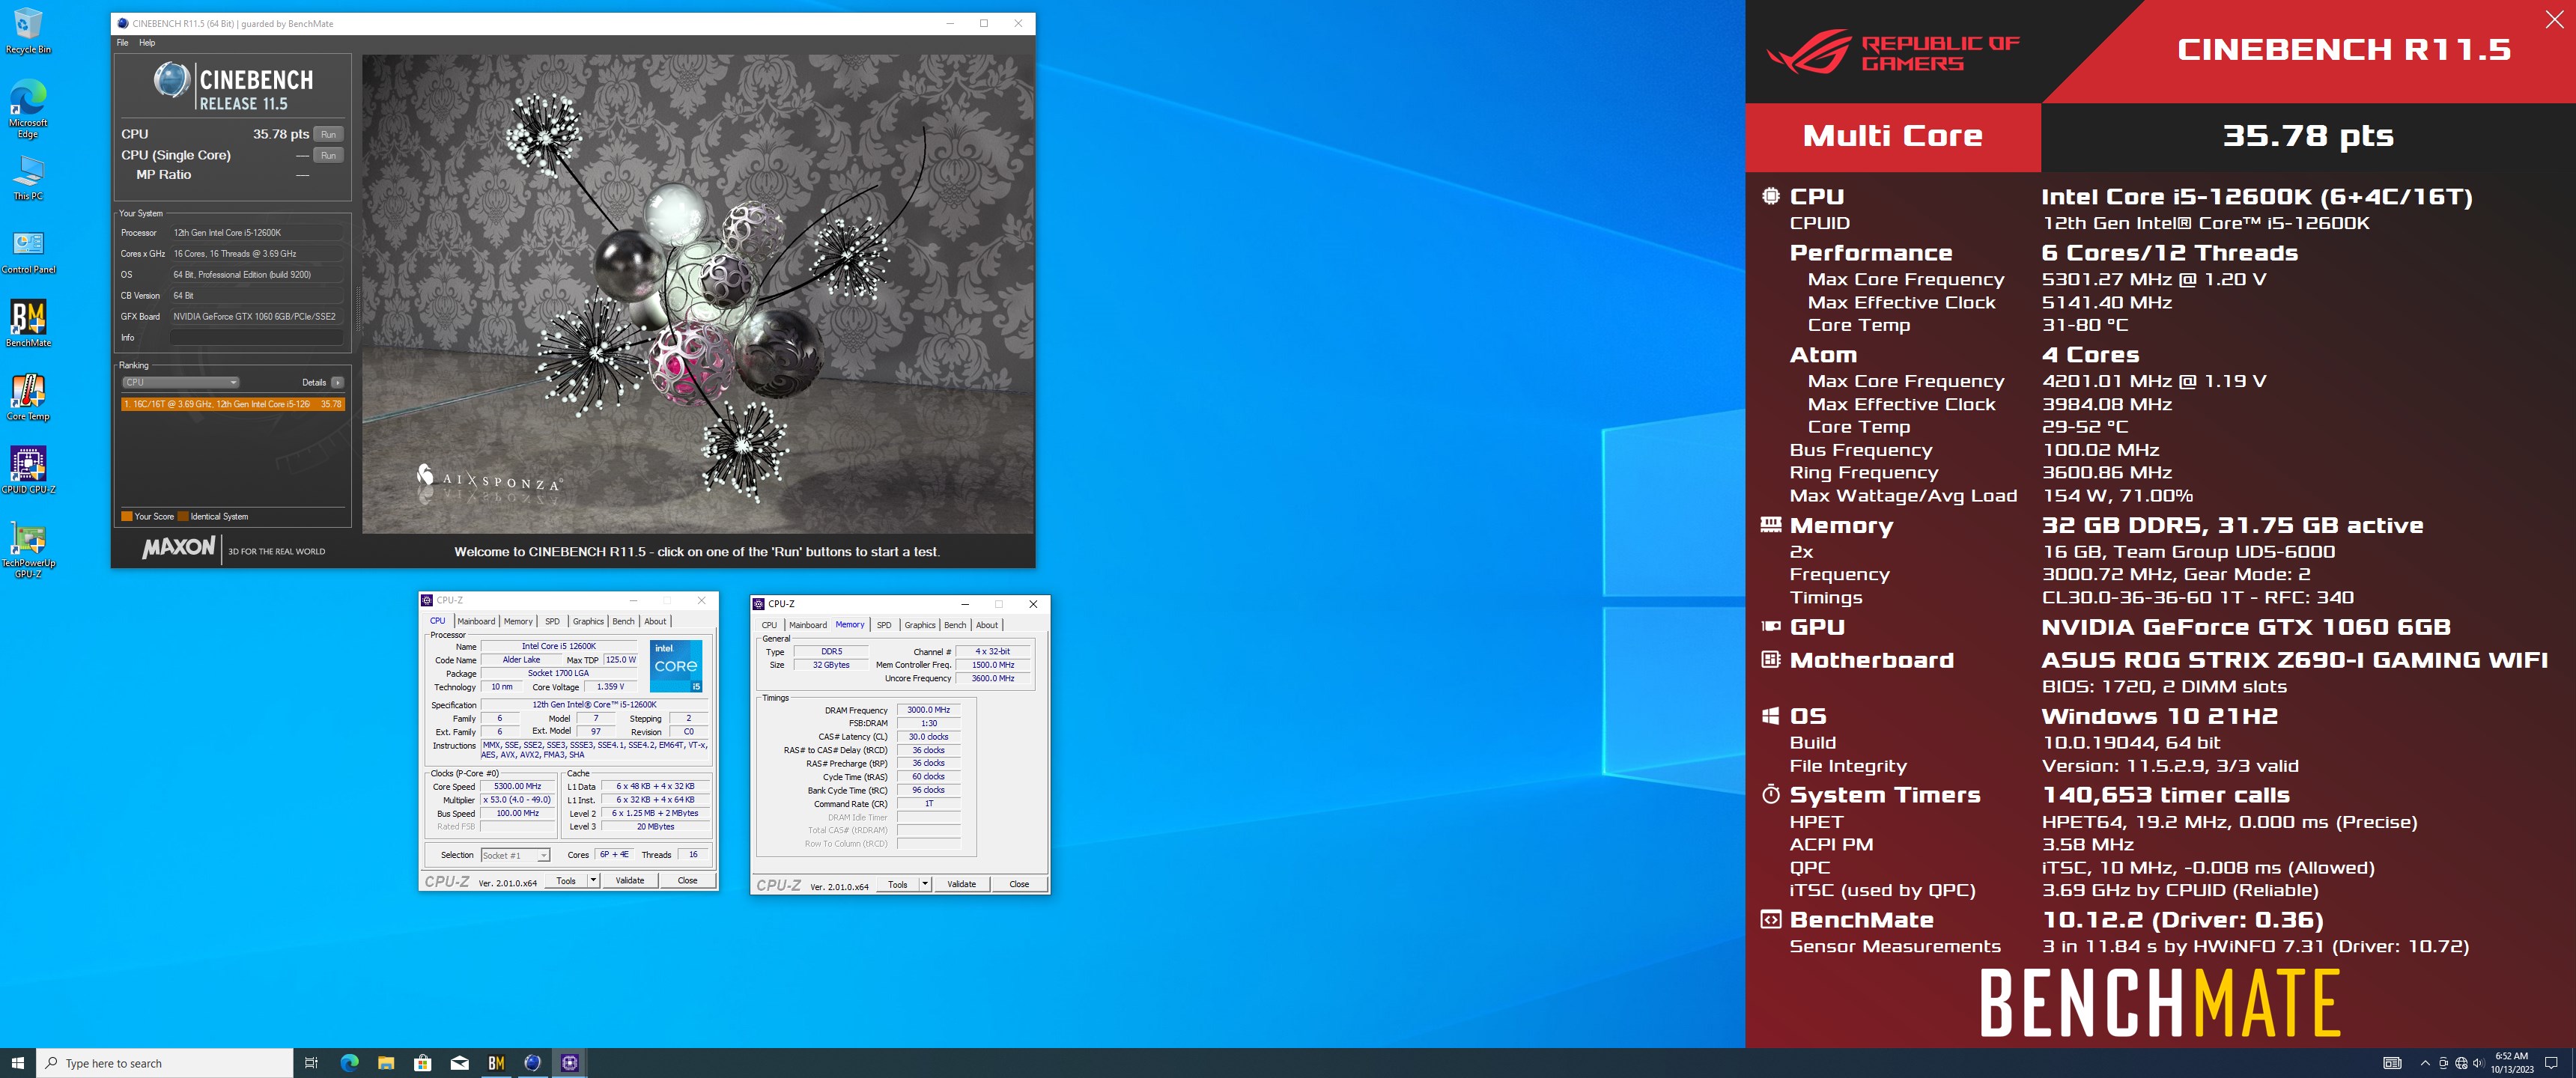Click the Multiplier value x 53.0
The height and width of the screenshot is (1078, 2576).
pos(518,800)
